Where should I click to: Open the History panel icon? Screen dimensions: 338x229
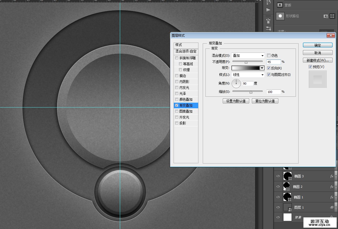[x=268, y=2]
